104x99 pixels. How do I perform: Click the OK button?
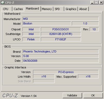coord(93,95)
